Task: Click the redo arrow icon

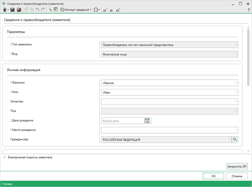Action: tap(43, 10)
